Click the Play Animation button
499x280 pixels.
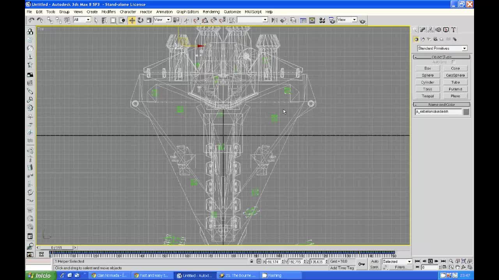point(430,261)
